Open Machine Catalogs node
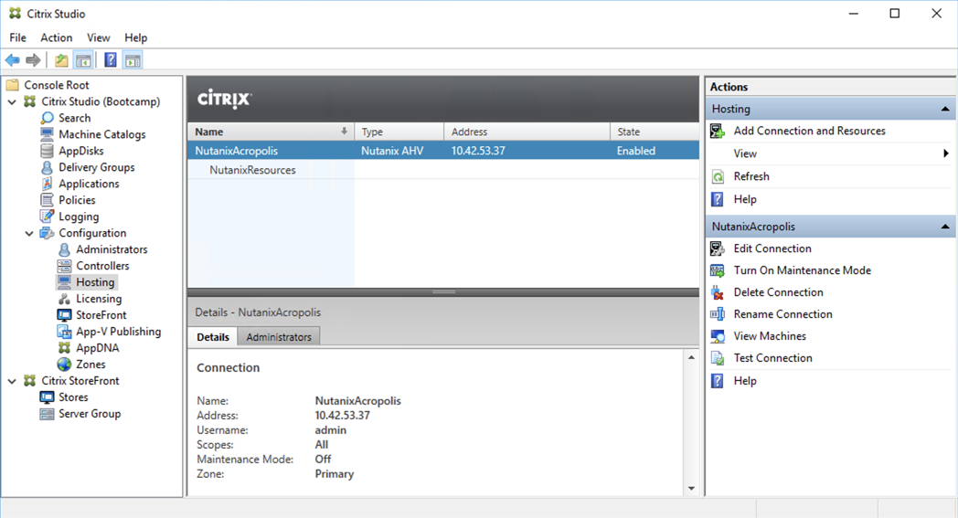 (102, 134)
